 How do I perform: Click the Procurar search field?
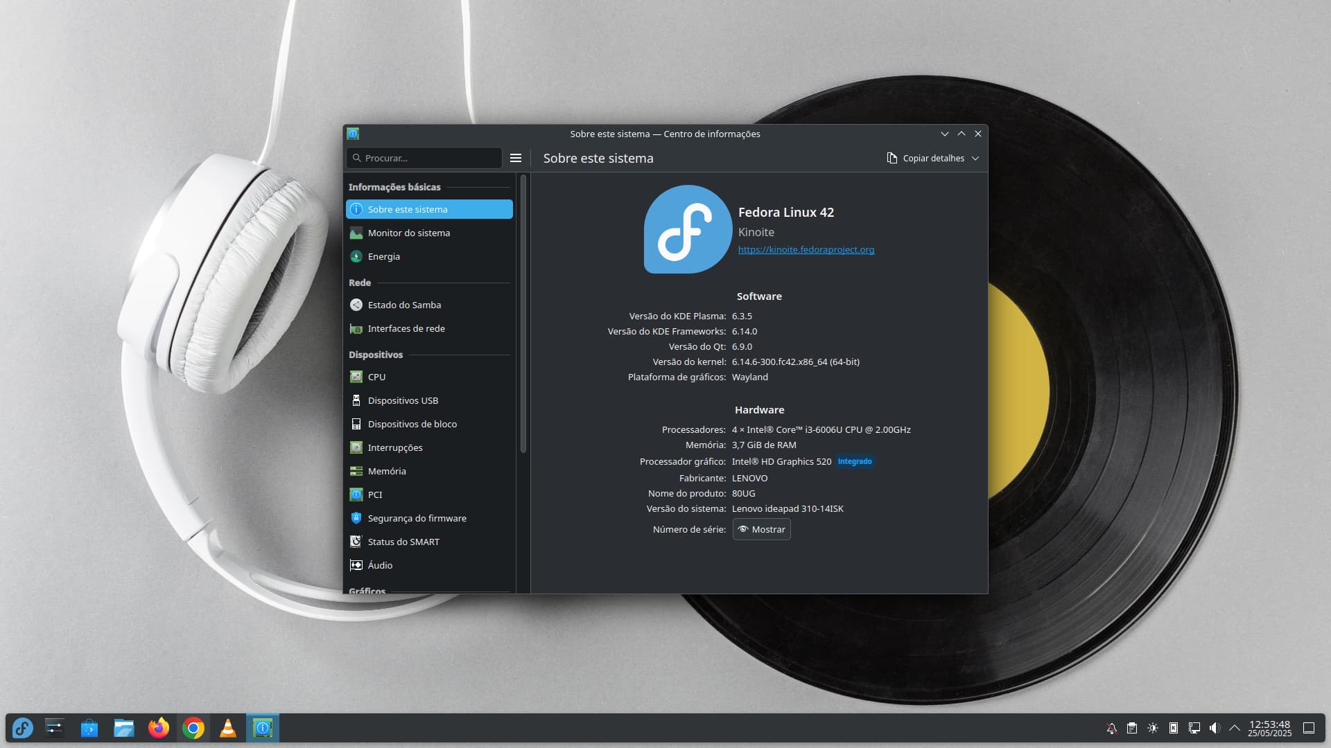(424, 158)
